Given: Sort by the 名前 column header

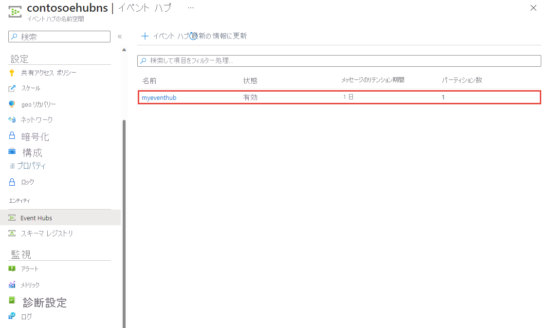Looking at the screenshot, I should tap(149, 81).
